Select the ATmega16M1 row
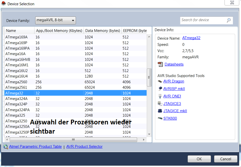 (75, 65)
